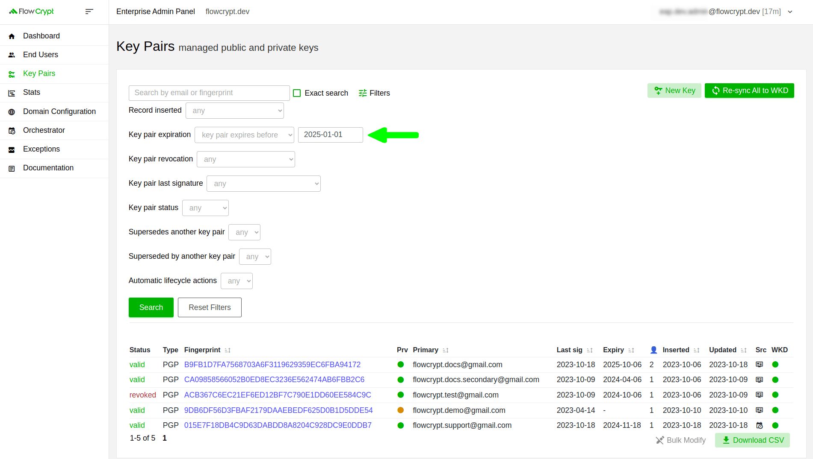Click the user count column icon
This screenshot has height=459, width=813.
point(653,350)
